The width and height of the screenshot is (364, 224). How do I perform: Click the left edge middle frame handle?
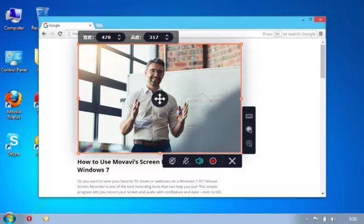pyautogui.click(x=78, y=99)
